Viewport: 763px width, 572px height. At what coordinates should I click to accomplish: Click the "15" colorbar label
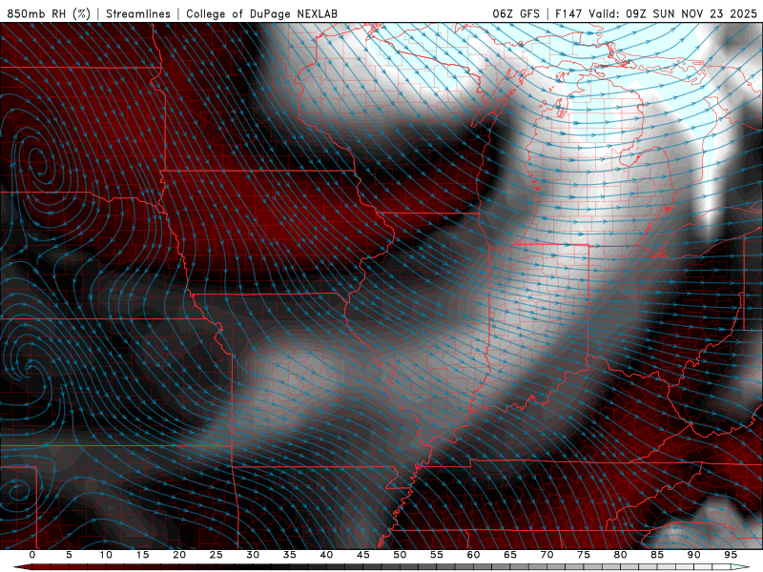[142, 555]
